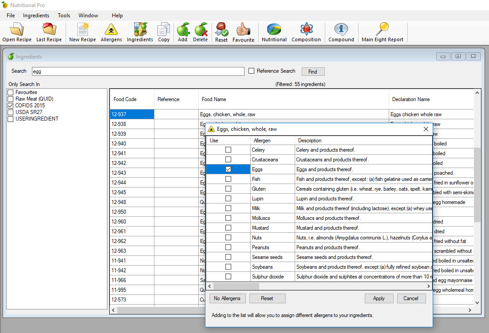The image size is (489, 333).
Task: Open the Ingredients menu
Action: (x=36, y=15)
